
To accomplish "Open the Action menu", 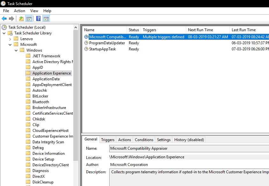I will point(19,11).
